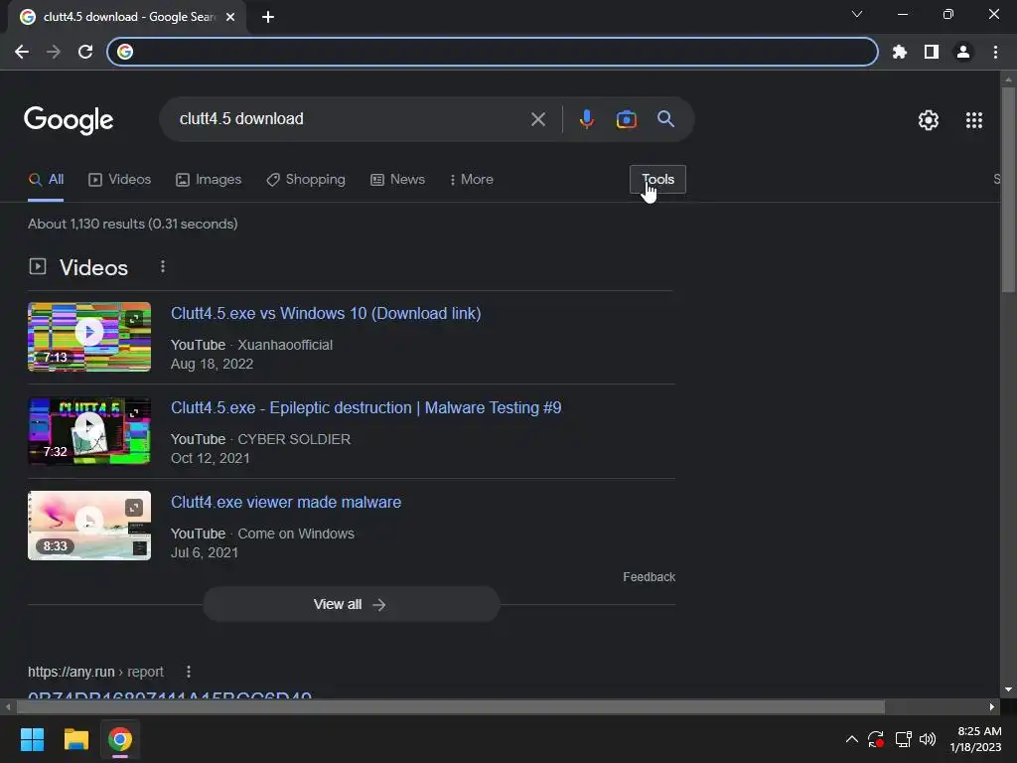Reload the page with the refresh icon
The height and width of the screenshot is (763, 1017).
point(85,52)
